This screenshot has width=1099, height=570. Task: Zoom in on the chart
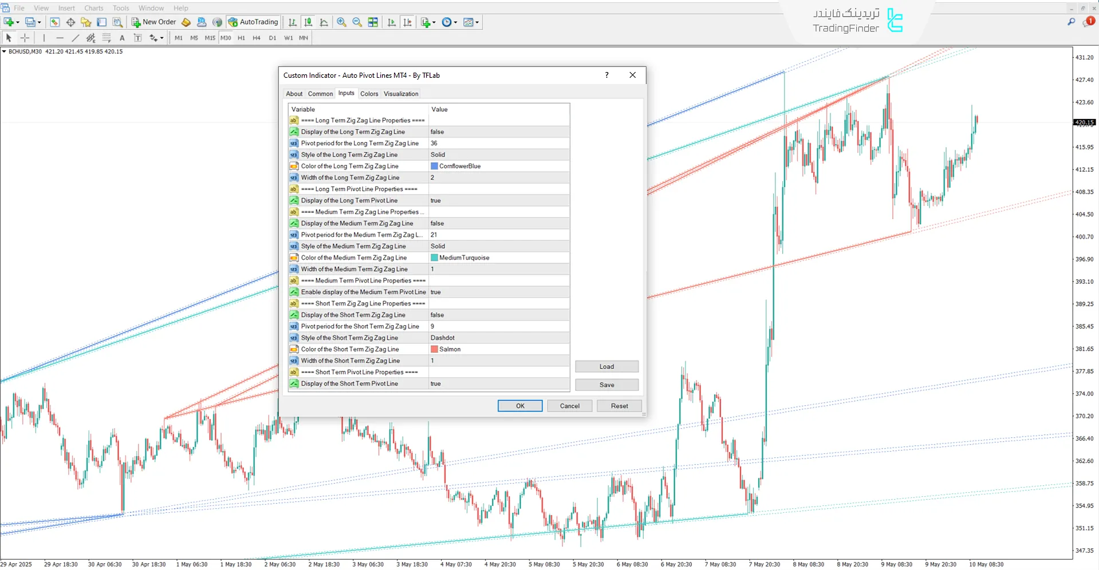coord(341,22)
